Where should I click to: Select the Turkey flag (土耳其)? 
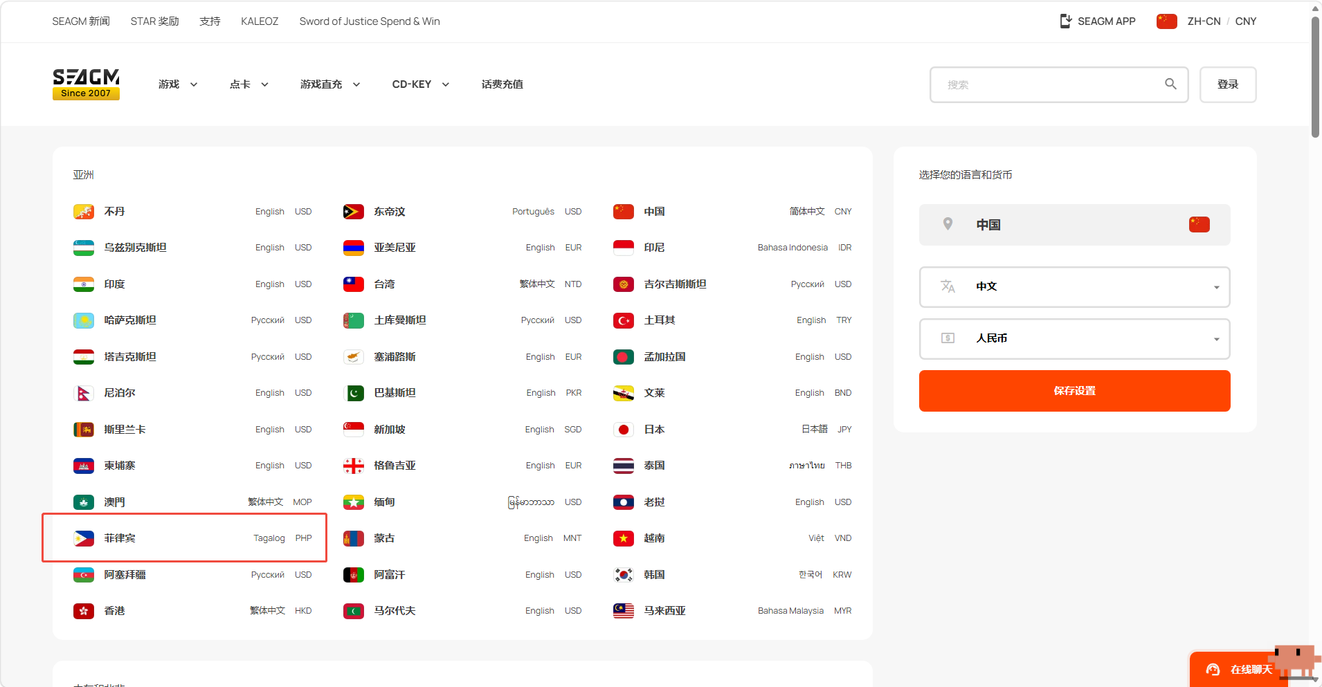click(x=624, y=320)
